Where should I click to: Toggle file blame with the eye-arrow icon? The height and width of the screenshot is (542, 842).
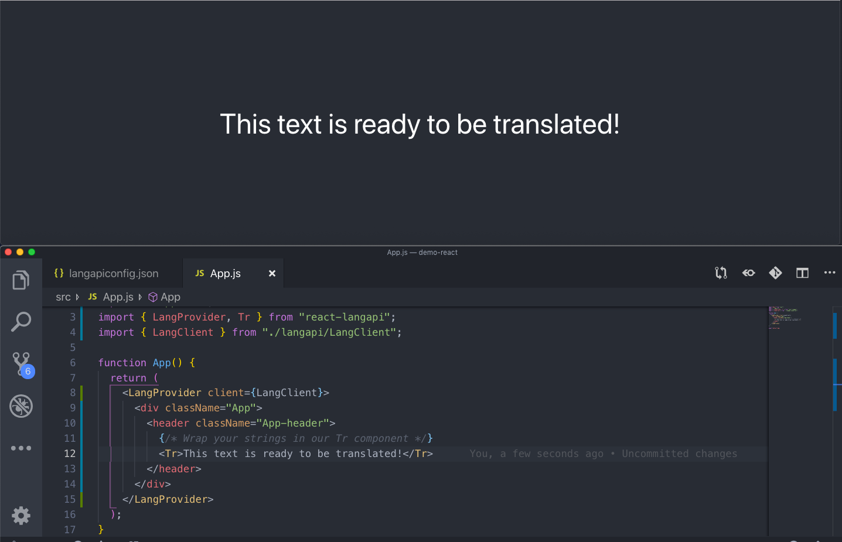coord(748,272)
